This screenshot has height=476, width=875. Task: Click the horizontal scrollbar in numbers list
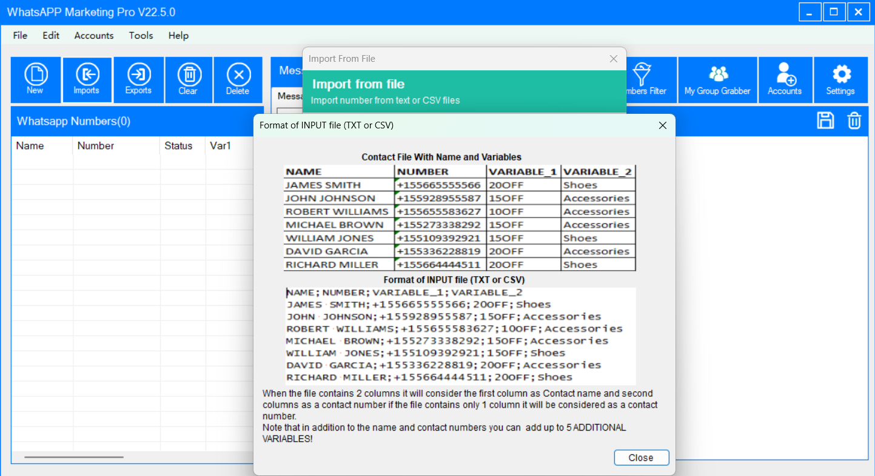click(74, 457)
